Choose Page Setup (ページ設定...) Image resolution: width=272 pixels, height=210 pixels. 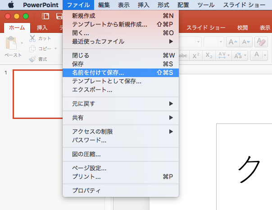pyautogui.click(x=121, y=168)
